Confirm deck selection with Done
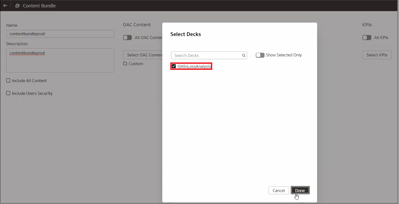Screen dimensions: 399x204 [300, 190]
